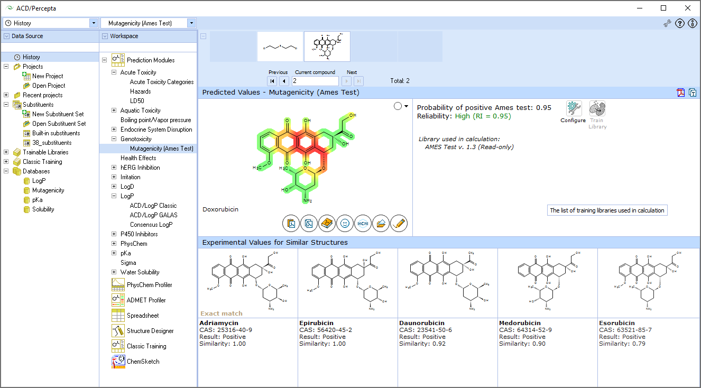Click the Train Library icon
Viewport: 701px width, 388px height.
pyautogui.click(x=597, y=107)
